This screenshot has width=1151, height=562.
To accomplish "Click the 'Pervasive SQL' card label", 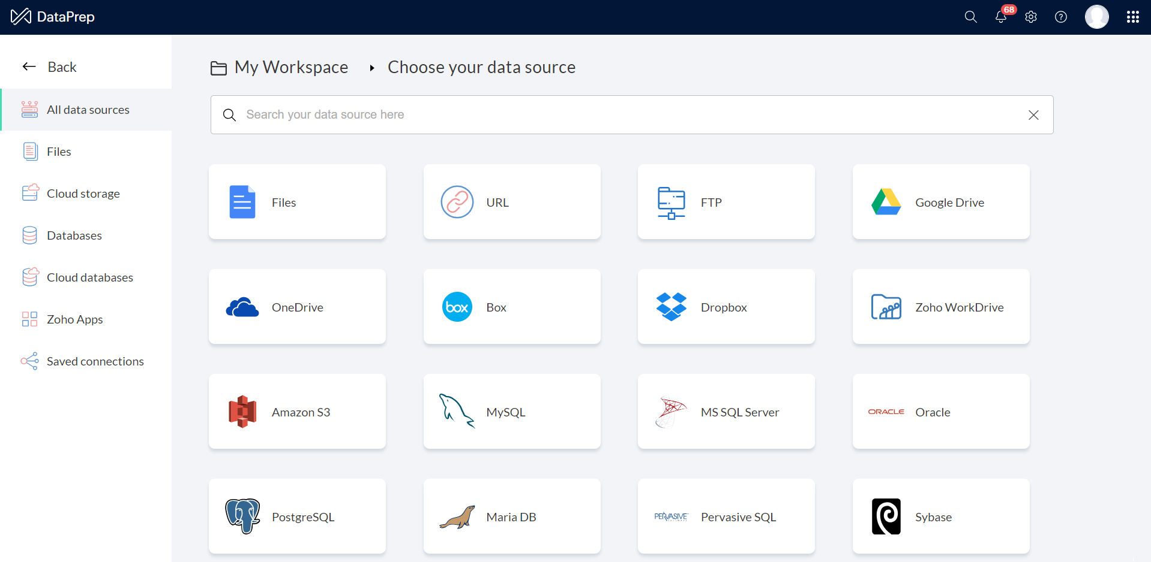I will [x=738, y=517].
